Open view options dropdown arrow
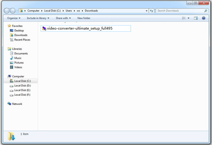Viewport: 212px width, 145px height. (x=189, y=18)
